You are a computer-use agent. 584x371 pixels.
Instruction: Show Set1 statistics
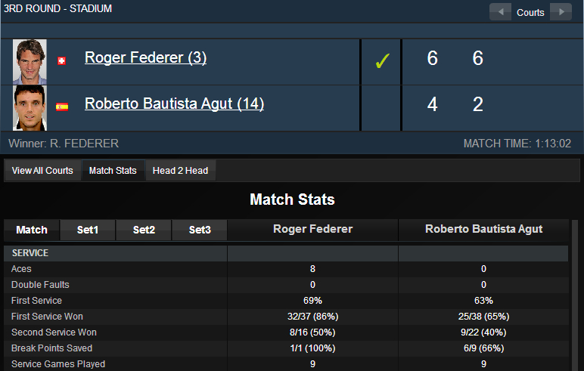(88, 230)
